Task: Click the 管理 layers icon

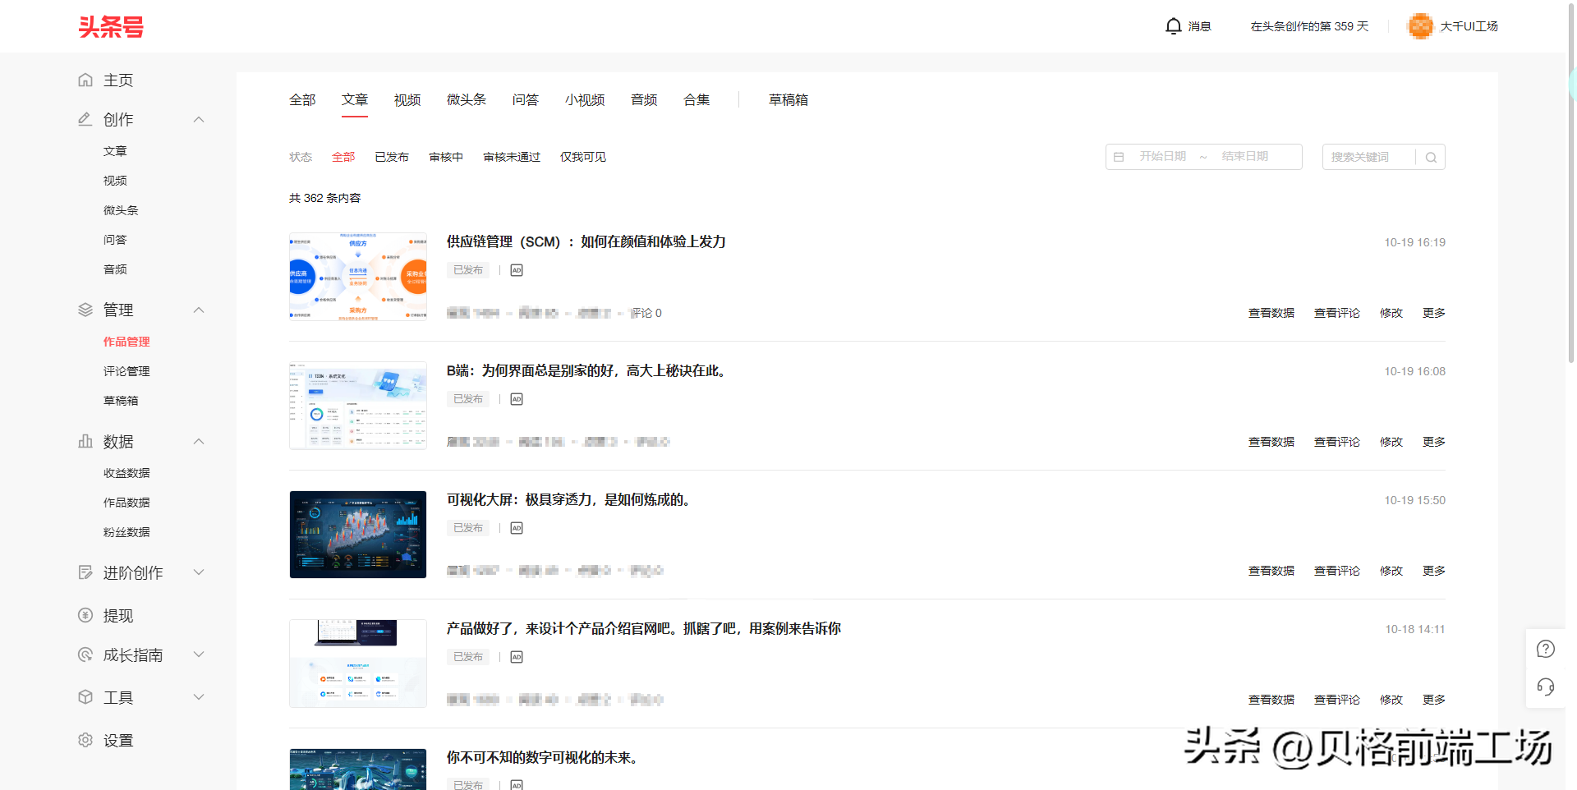Action: [x=85, y=310]
